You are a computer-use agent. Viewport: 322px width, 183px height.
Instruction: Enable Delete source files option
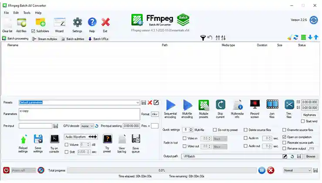click(x=246, y=130)
